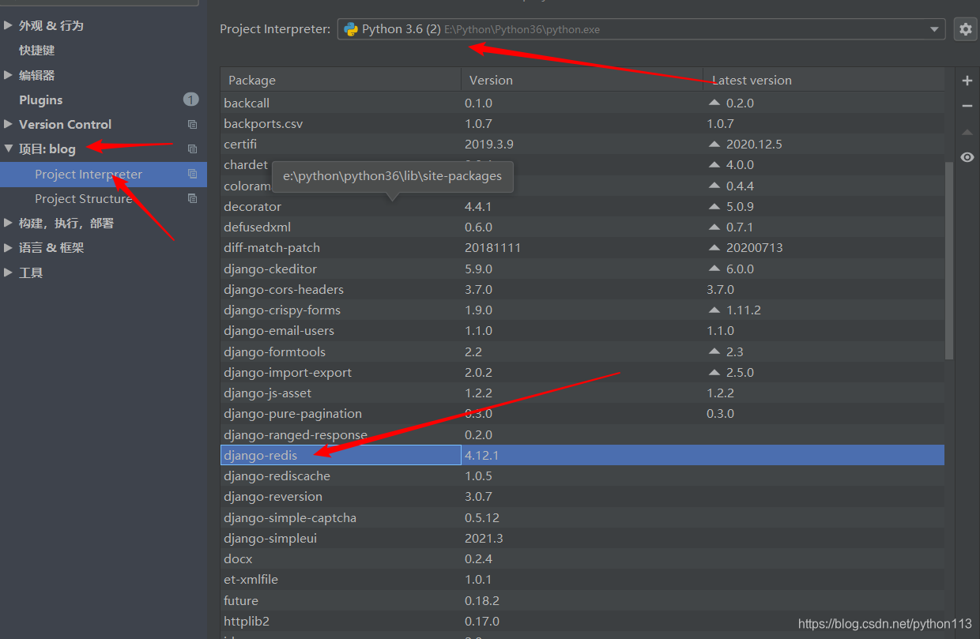
Task: Select the django-formtools package row
Action: 582,351
